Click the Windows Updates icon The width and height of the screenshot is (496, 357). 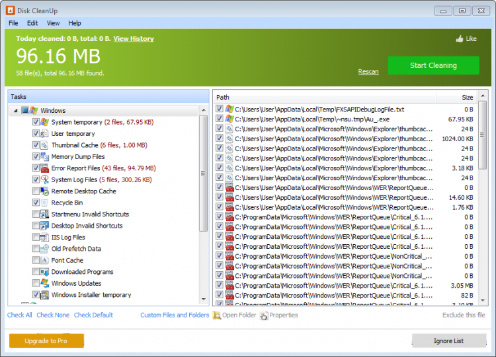[44, 283]
